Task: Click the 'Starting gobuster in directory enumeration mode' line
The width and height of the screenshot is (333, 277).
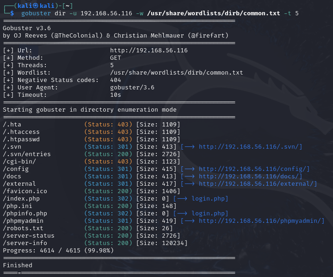Action: [90, 110]
